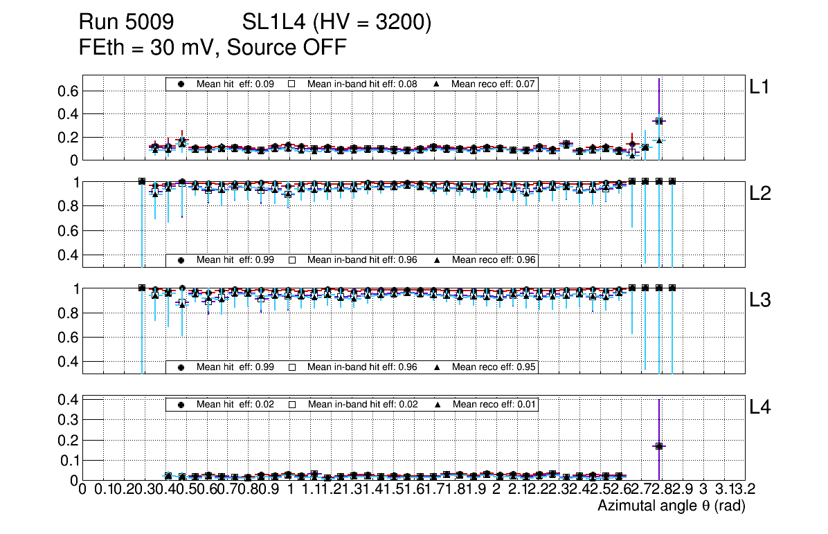828x534 pixels.
Task: Click the L2 panel label
Action: [x=760, y=194]
